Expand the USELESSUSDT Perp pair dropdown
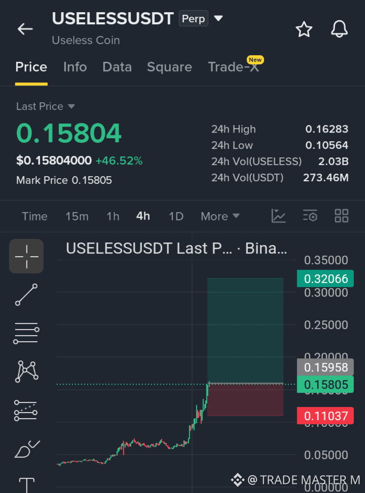The image size is (365, 493). (218, 18)
